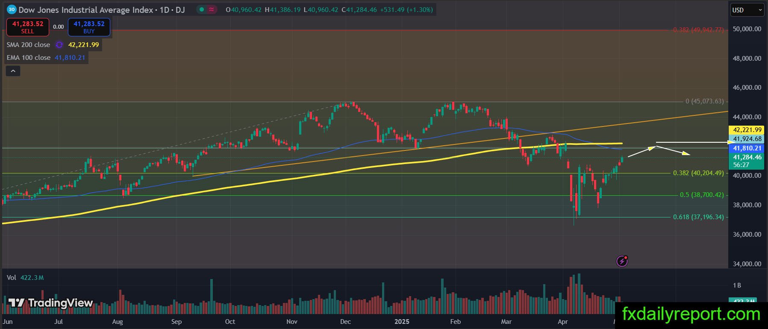Image resolution: width=768 pixels, height=329 pixels.
Task: Click the yellow 42,221.99 price scale label
Action: coord(746,130)
